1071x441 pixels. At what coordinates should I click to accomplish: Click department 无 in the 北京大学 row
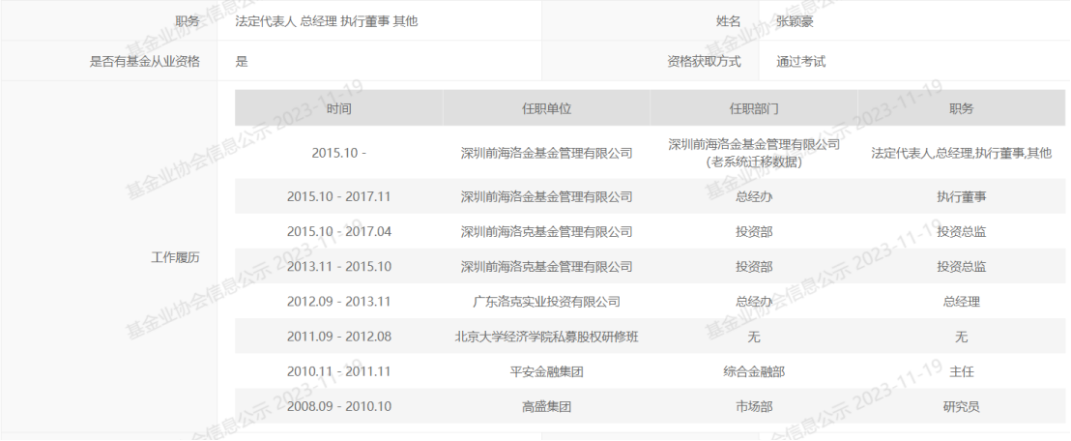(754, 337)
